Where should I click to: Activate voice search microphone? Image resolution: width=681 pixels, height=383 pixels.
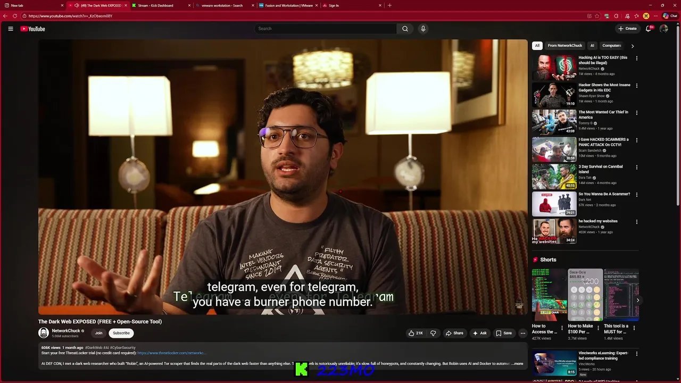423,29
